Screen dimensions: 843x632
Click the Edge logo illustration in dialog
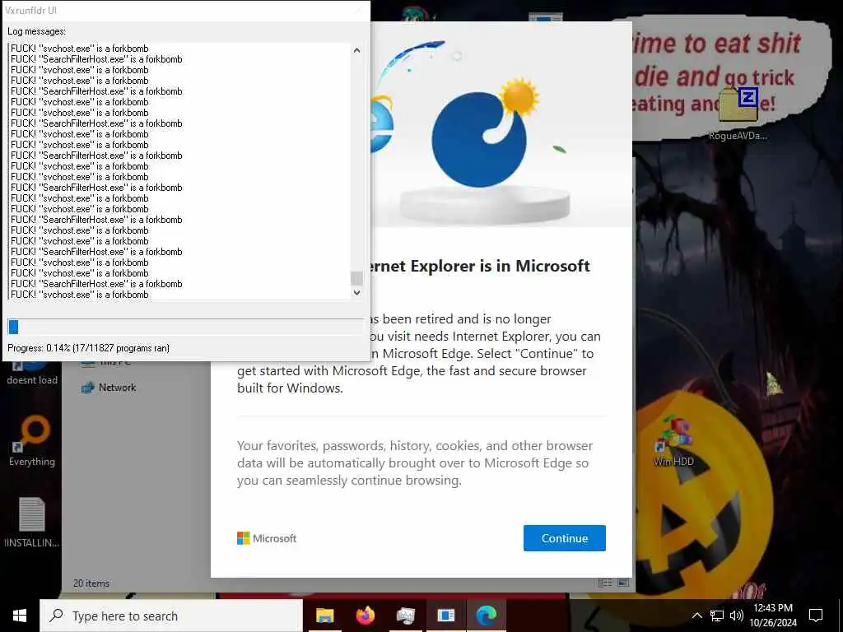pos(478,140)
